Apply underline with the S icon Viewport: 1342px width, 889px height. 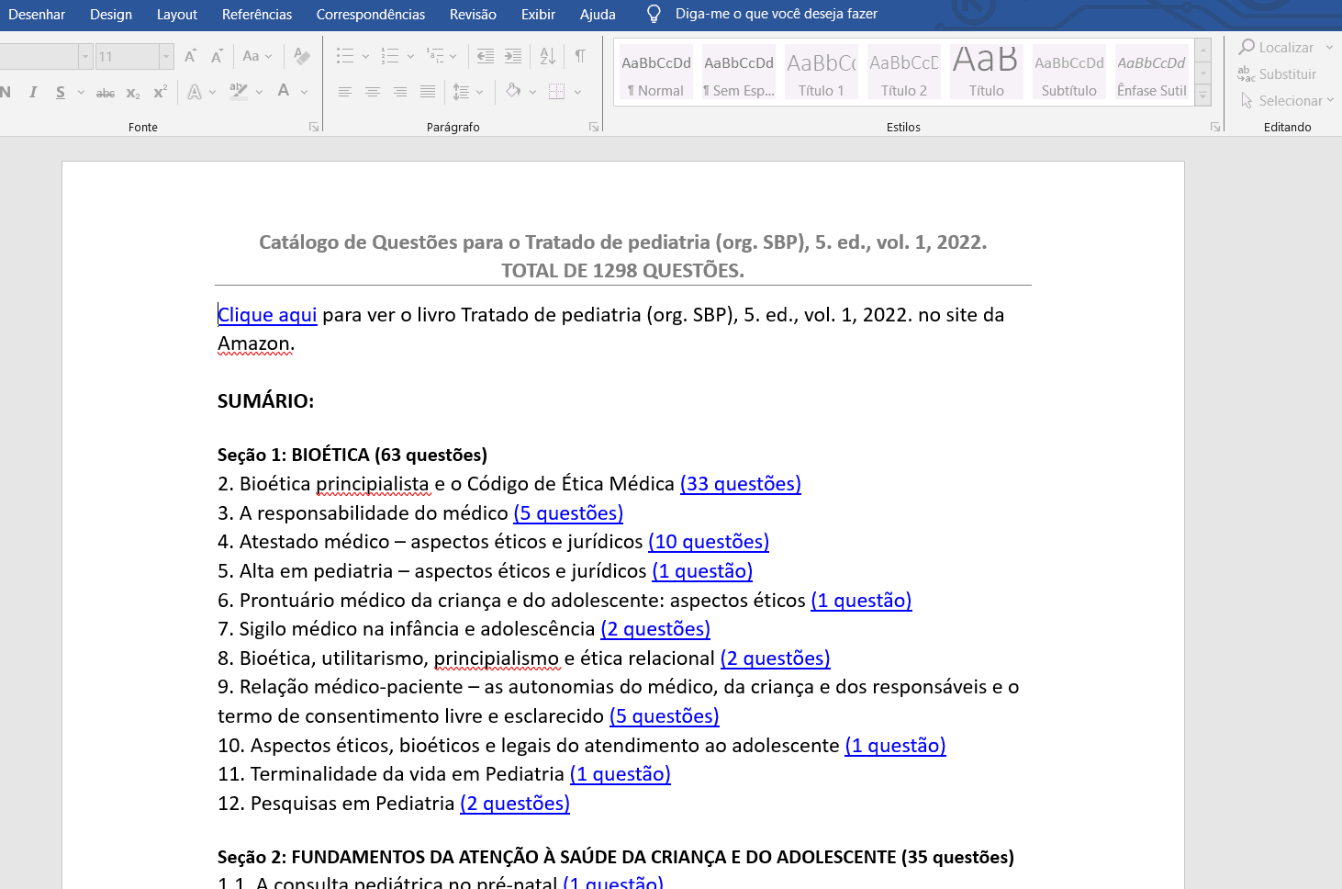[x=61, y=92]
